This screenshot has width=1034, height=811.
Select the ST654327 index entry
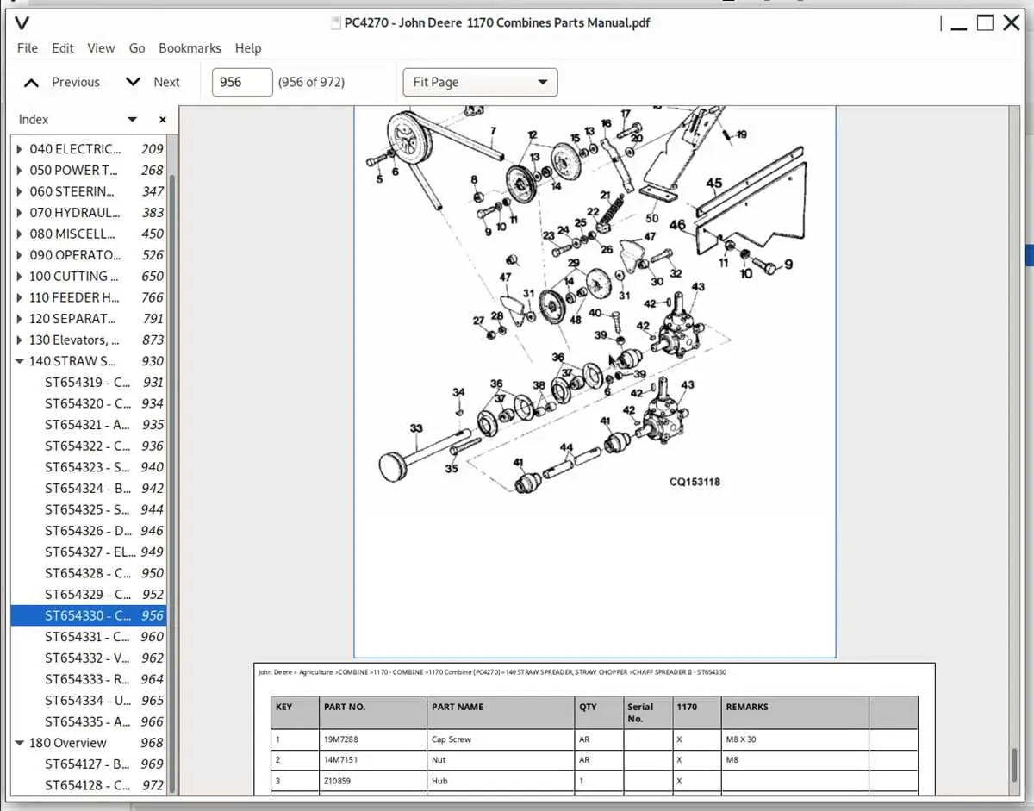pos(88,552)
